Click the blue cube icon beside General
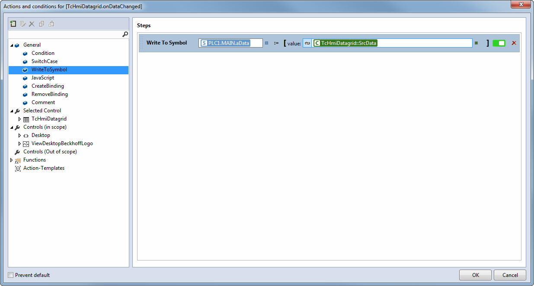Viewport: 534px width, 286px height. pyautogui.click(x=17, y=45)
